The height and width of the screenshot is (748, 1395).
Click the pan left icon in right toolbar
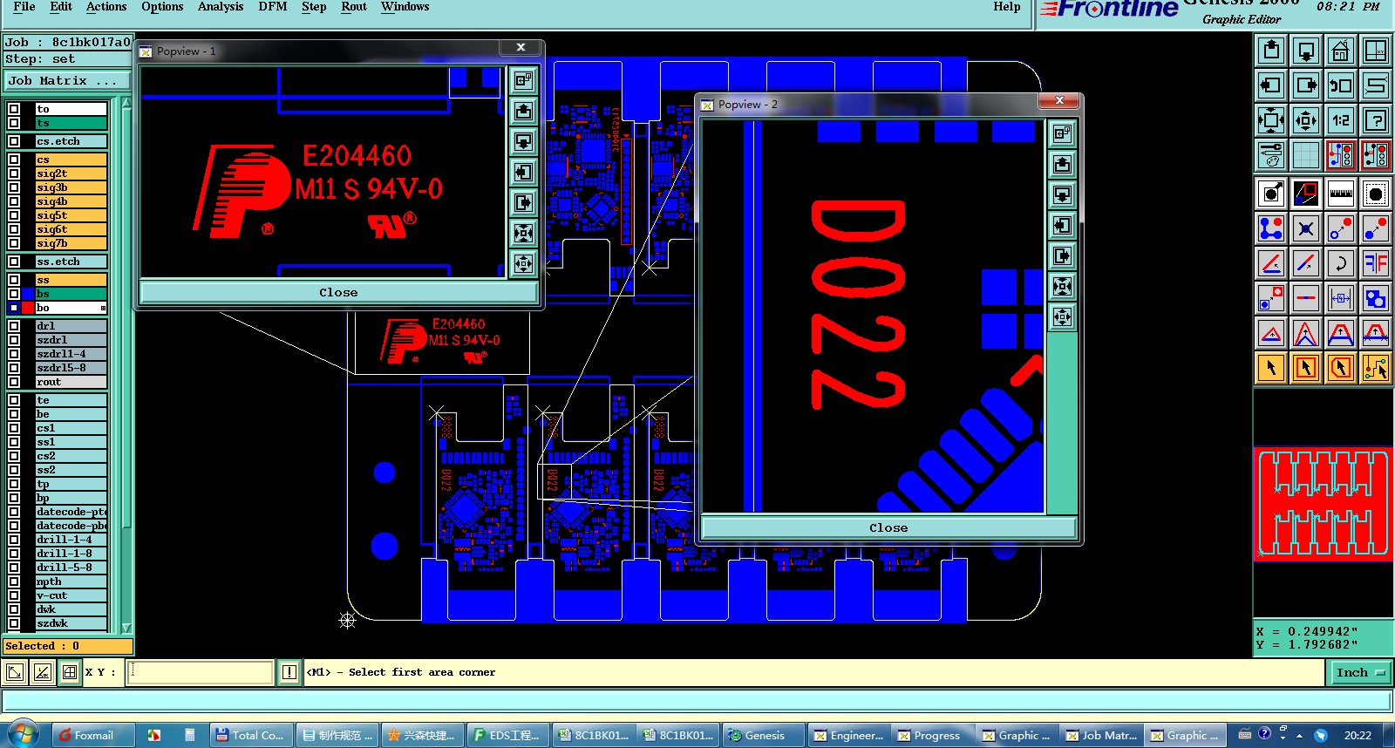coord(1271,85)
